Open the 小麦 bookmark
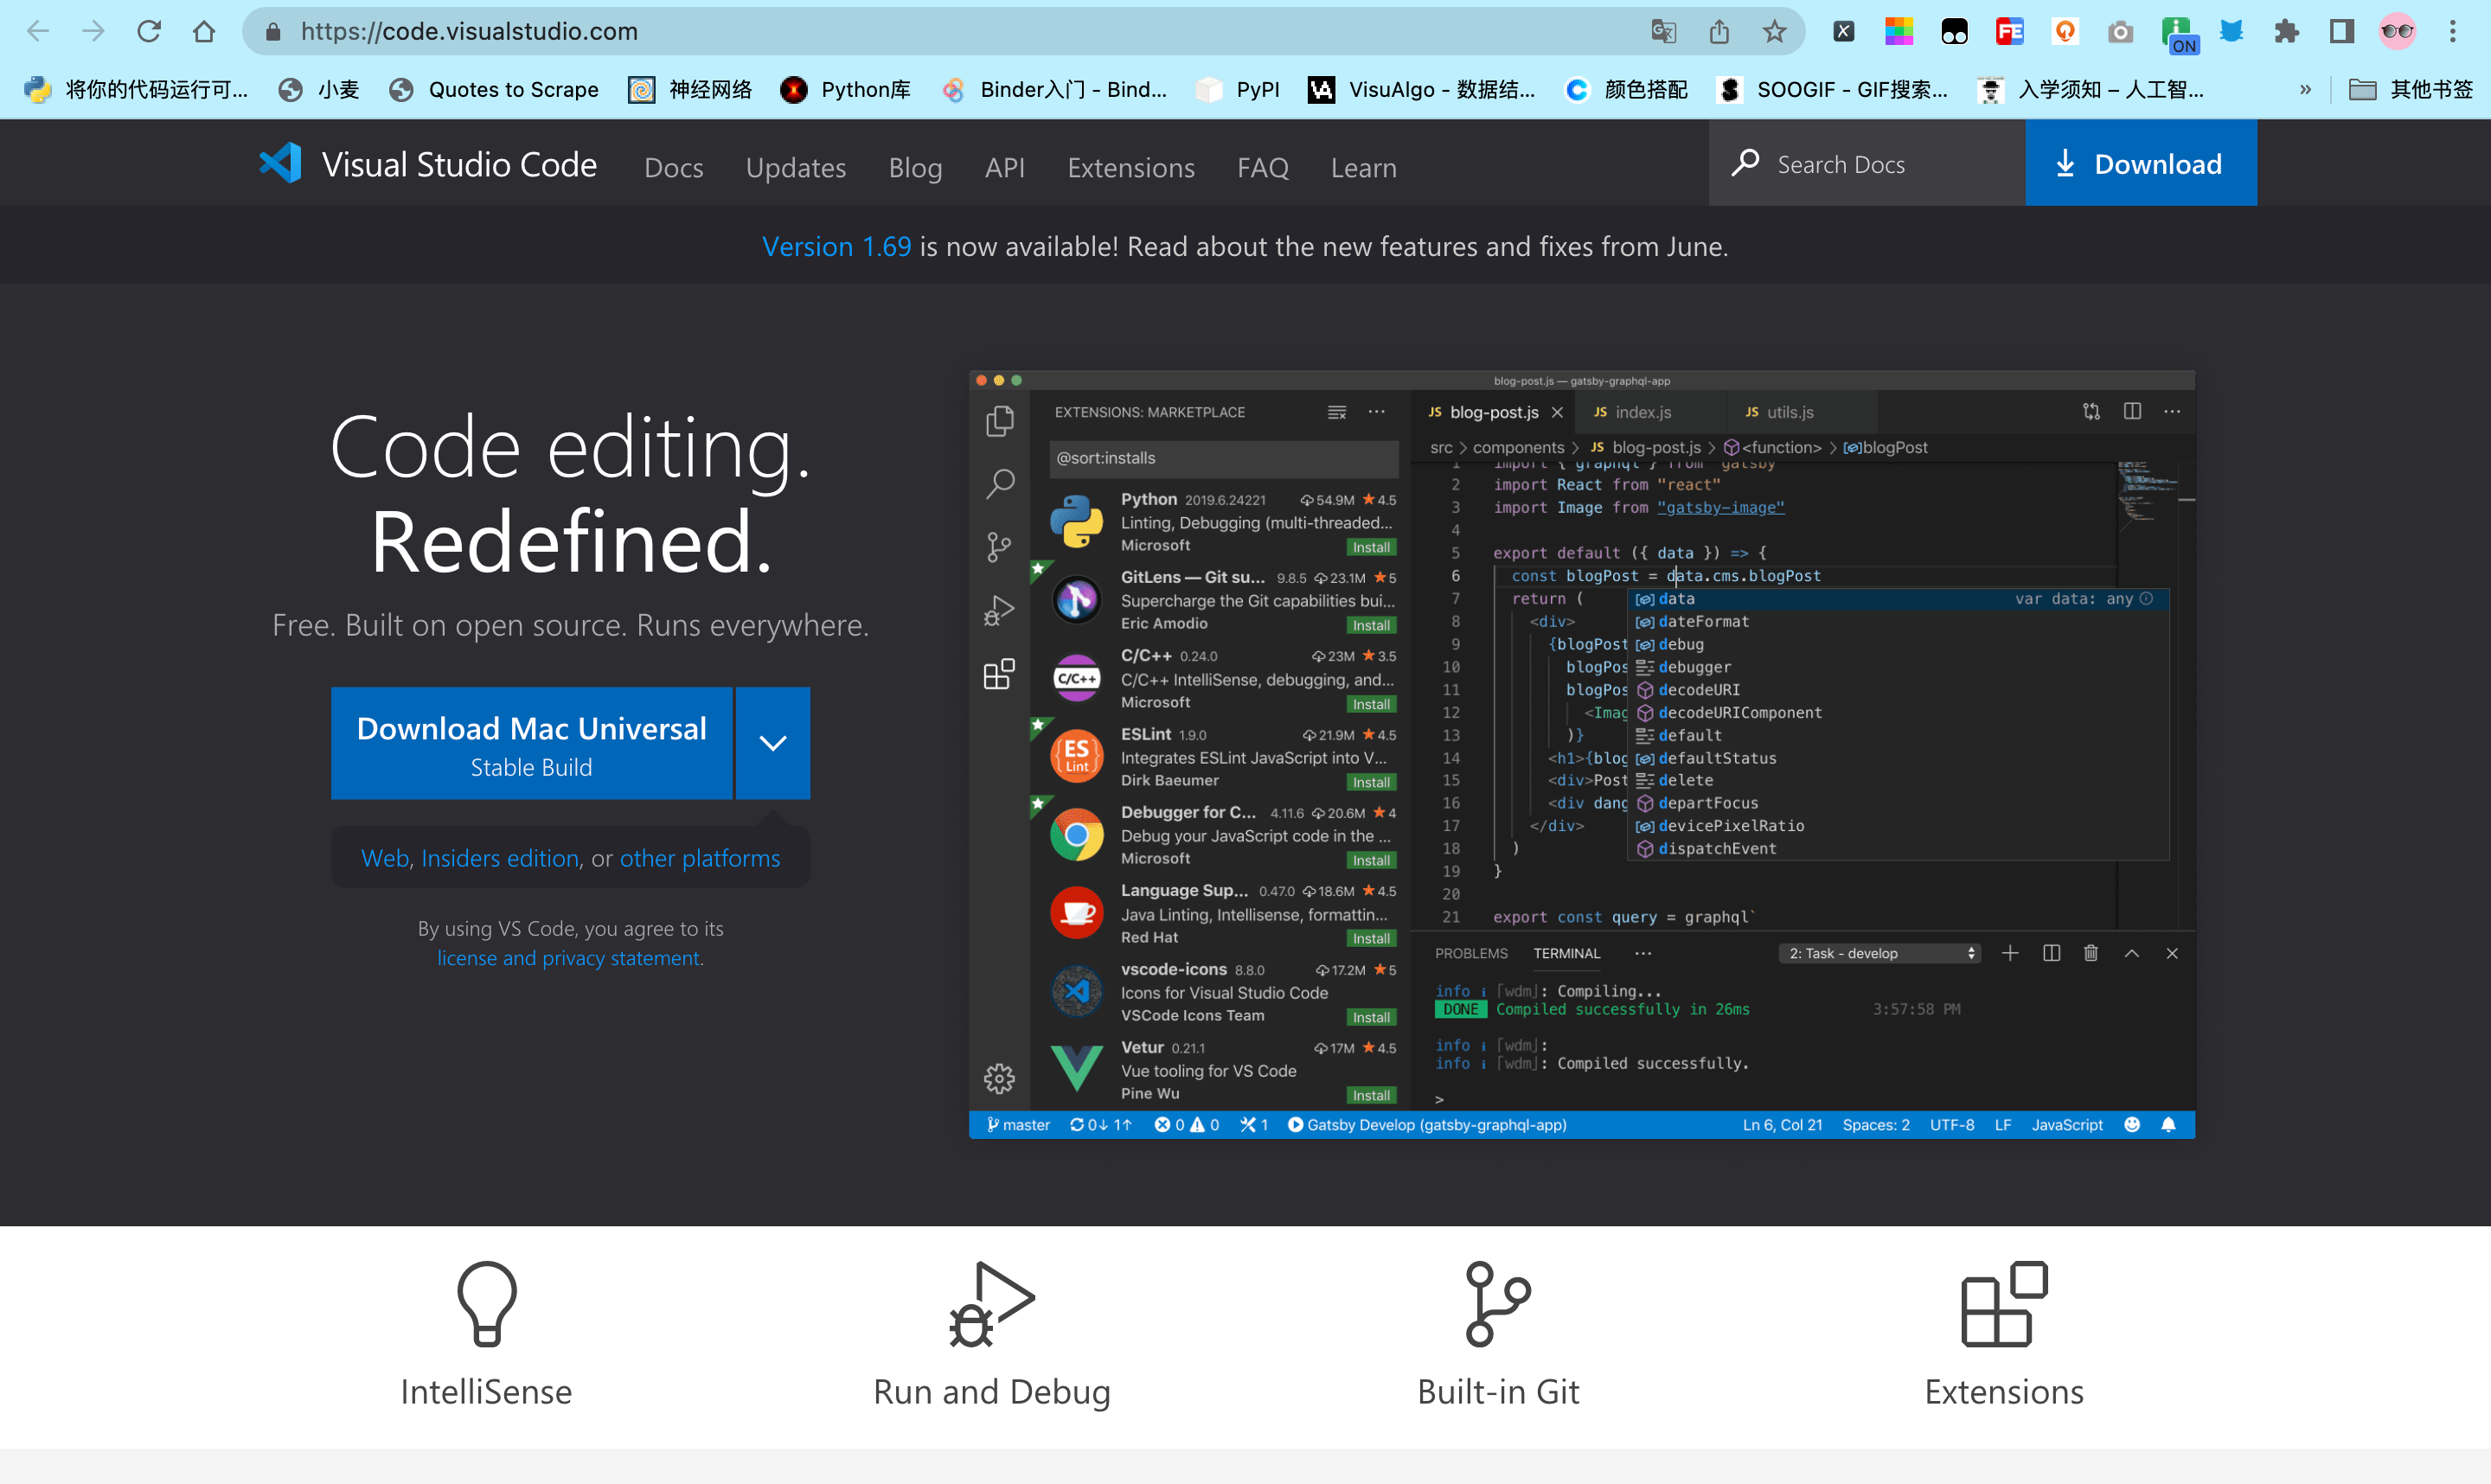 click(319, 90)
